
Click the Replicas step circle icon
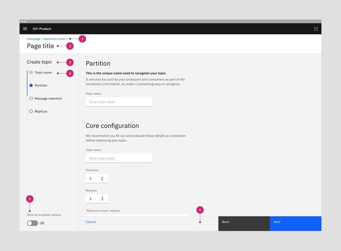pyautogui.click(x=31, y=111)
